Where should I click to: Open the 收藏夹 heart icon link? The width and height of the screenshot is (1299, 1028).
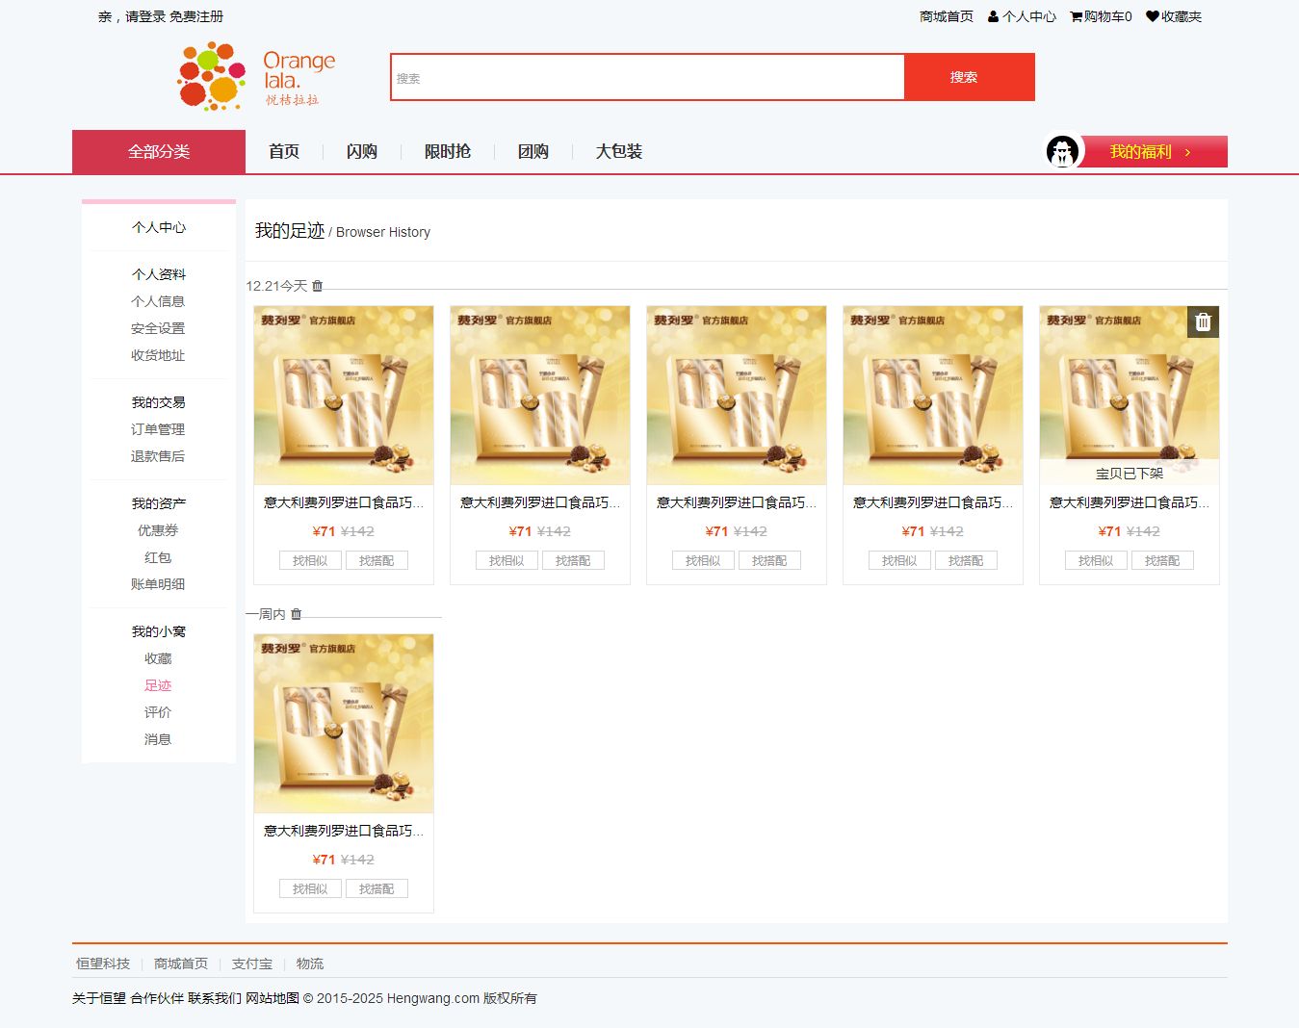(x=1174, y=16)
